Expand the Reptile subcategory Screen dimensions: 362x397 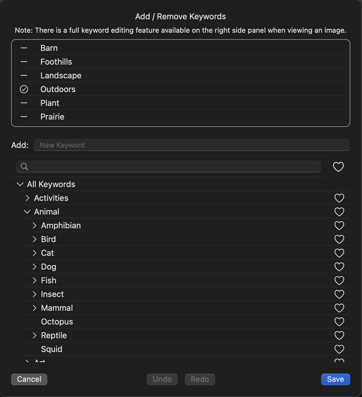coord(35,335)
